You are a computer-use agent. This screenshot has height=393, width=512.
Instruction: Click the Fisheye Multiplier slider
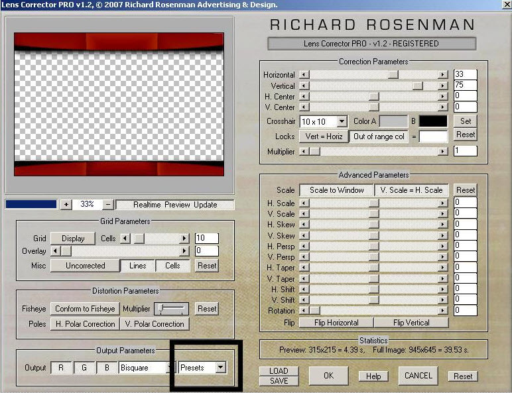(171, 309)
